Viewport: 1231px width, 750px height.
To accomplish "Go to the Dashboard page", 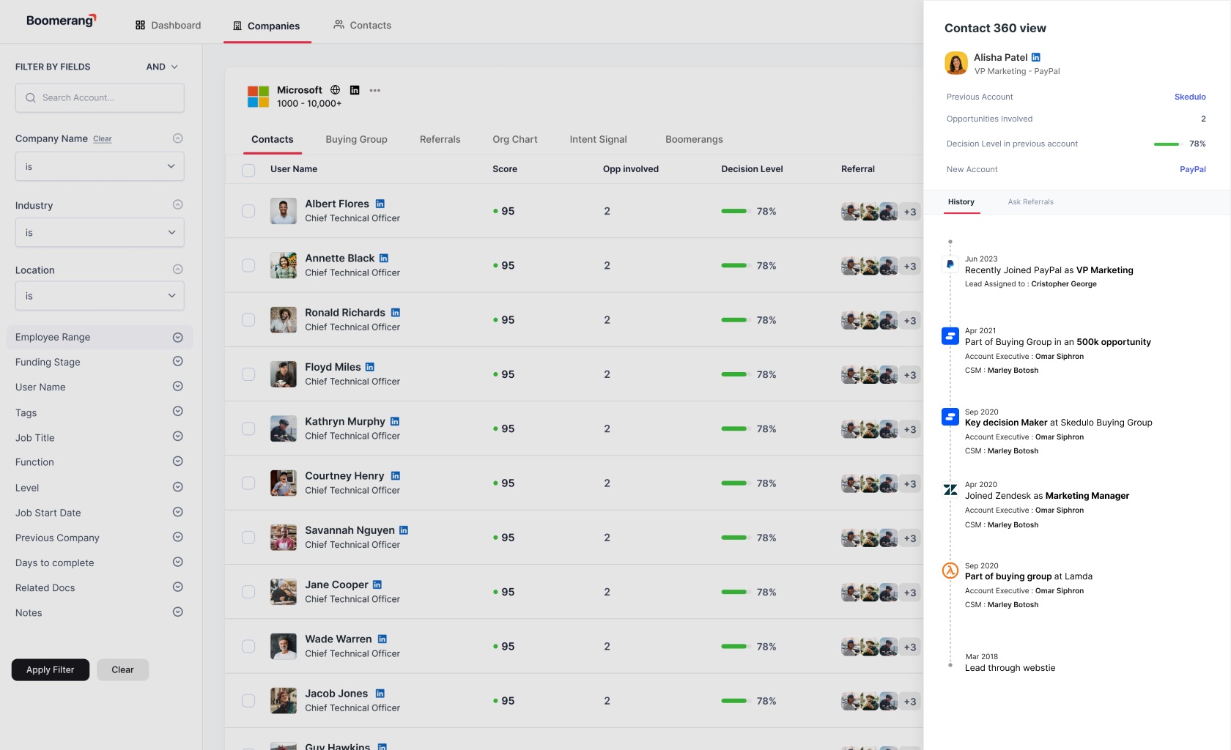I will 169,26.
